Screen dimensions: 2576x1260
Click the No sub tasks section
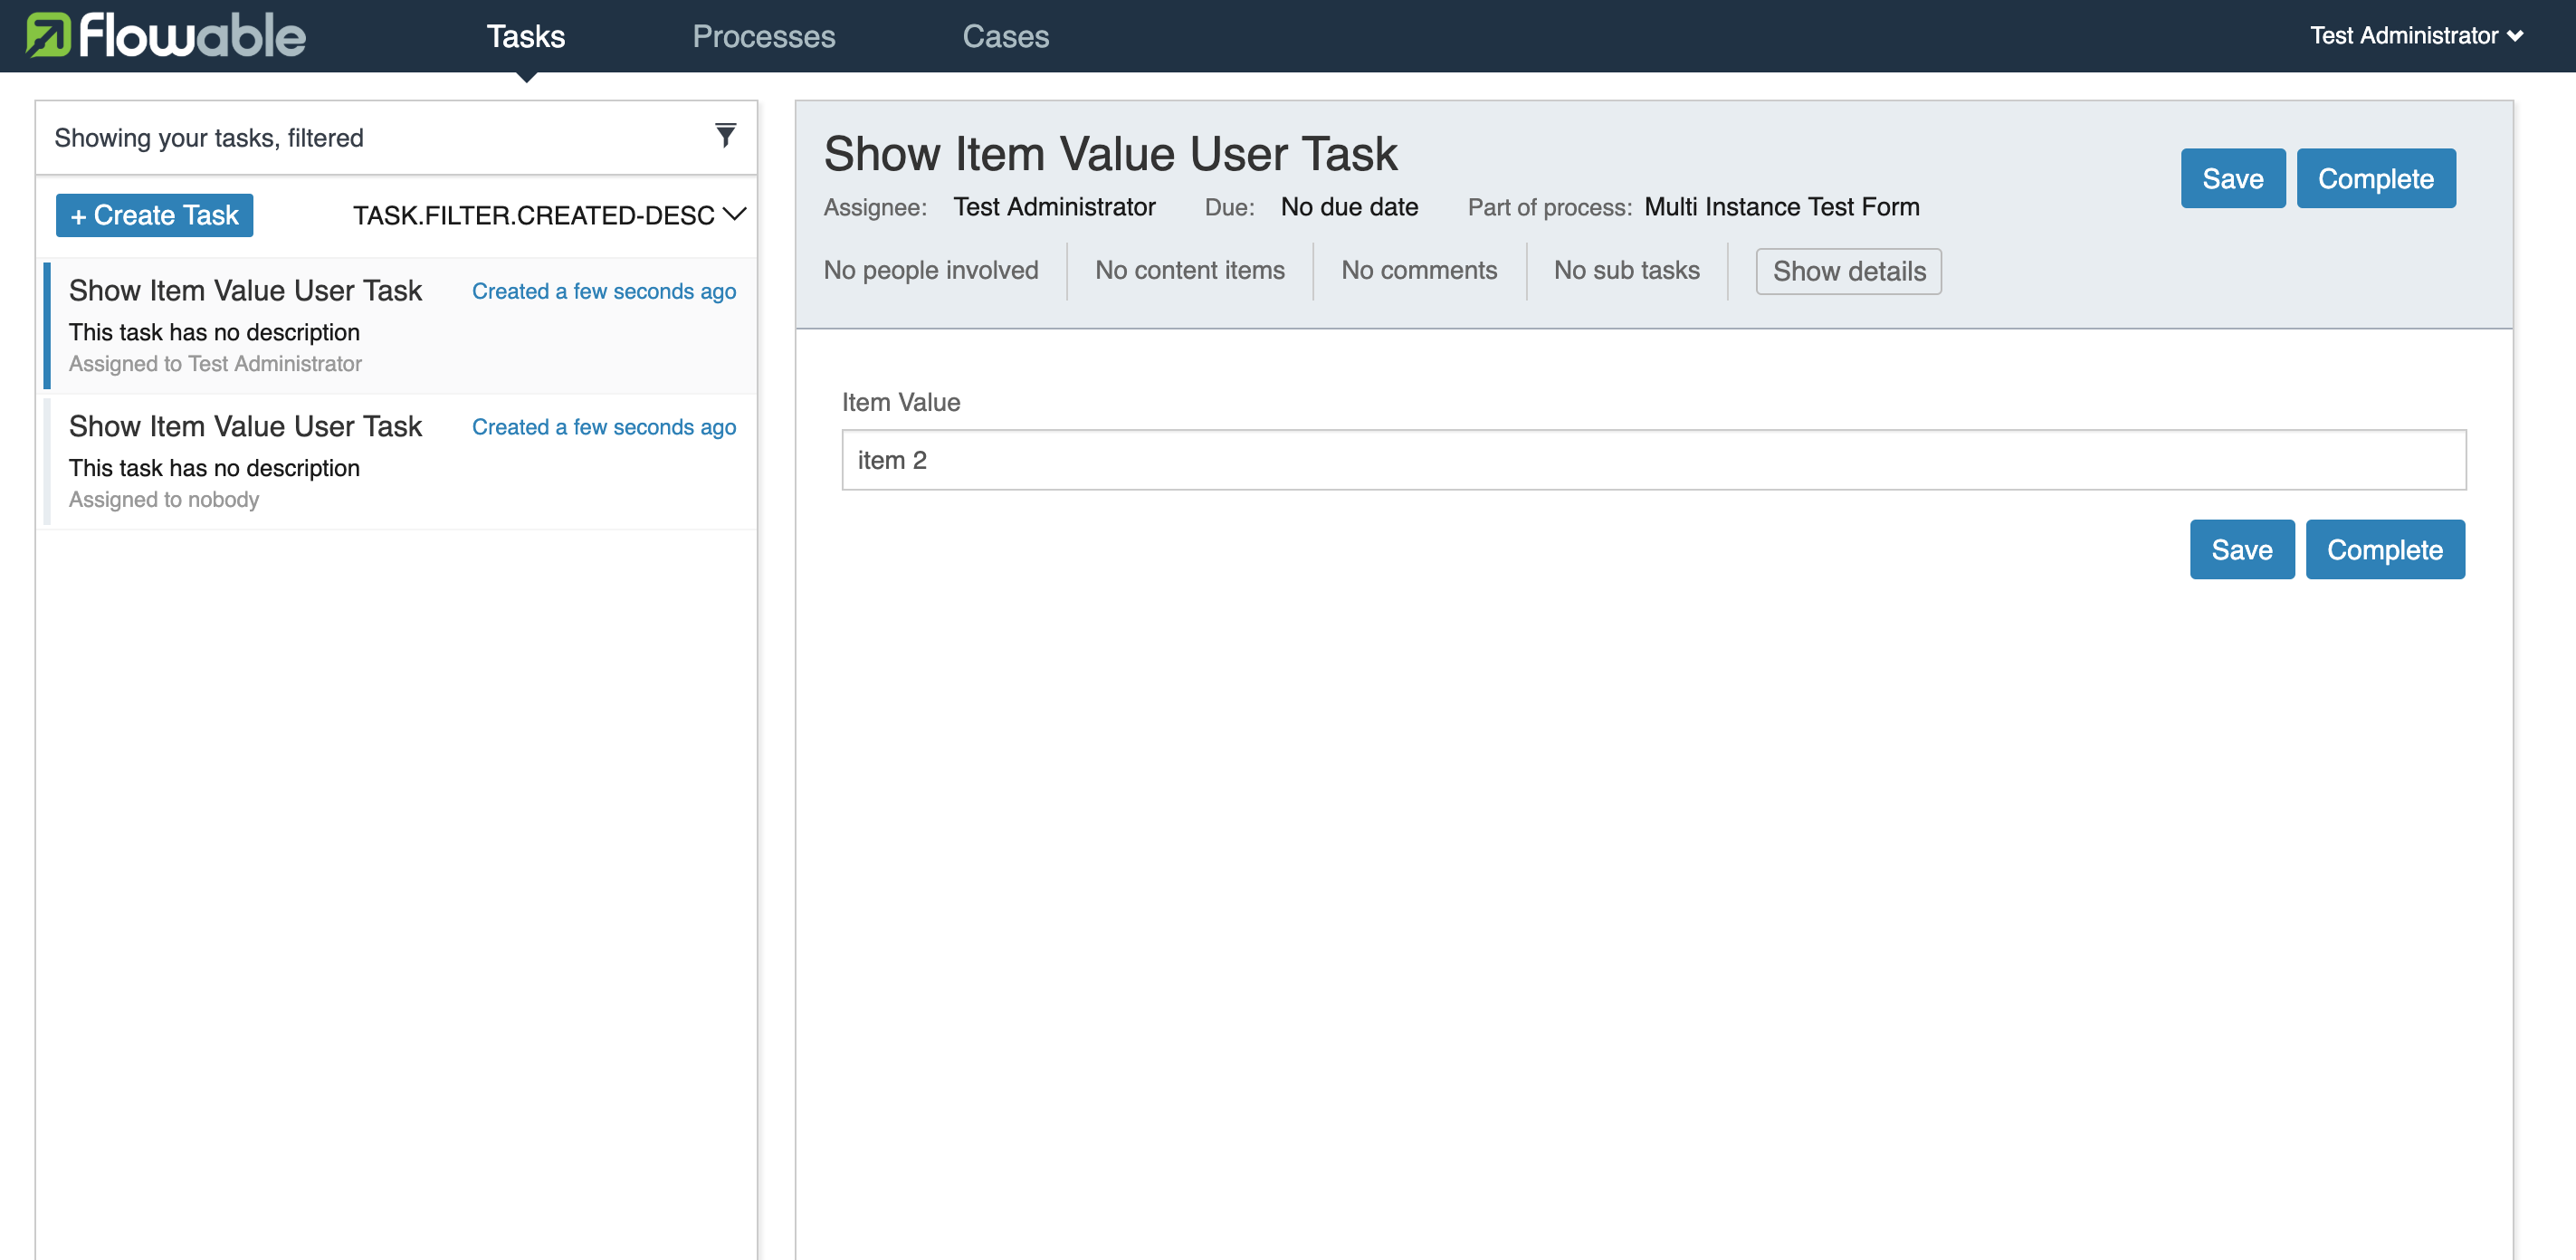pos(1626,270)
